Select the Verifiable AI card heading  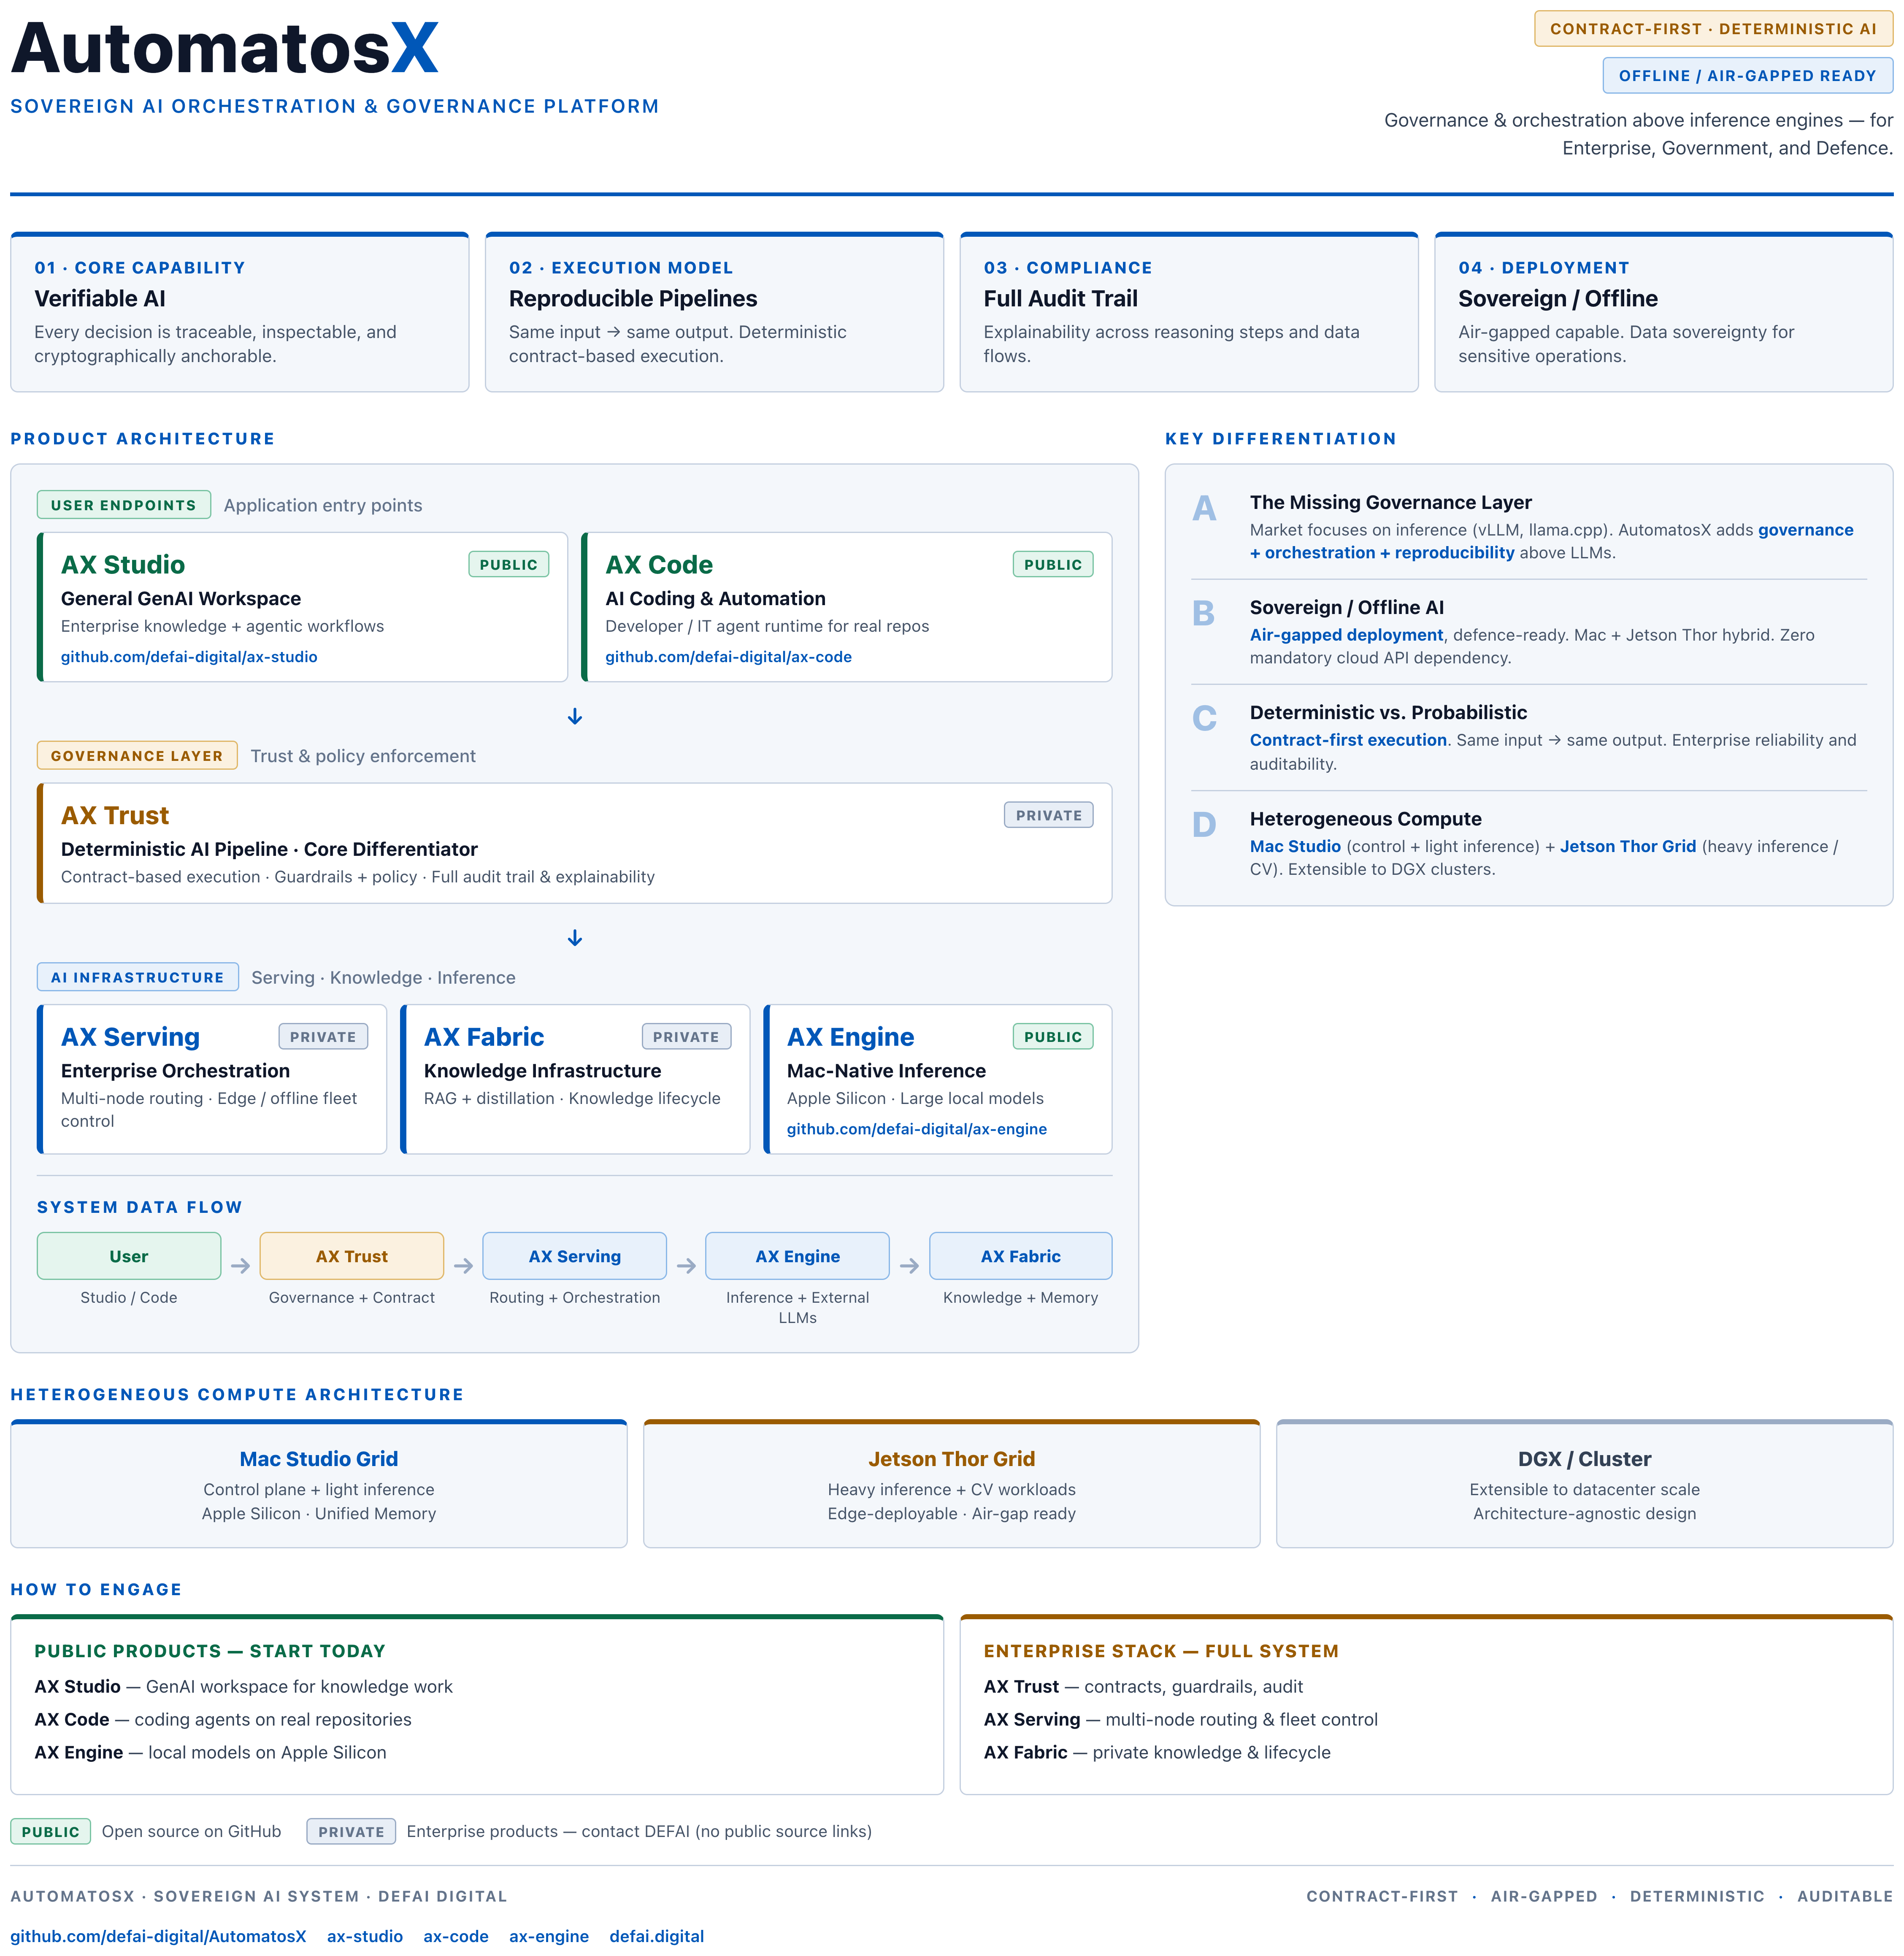(100, 299)
